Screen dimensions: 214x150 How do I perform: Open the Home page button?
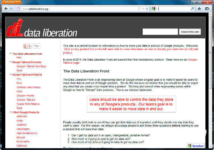[199, 9]
